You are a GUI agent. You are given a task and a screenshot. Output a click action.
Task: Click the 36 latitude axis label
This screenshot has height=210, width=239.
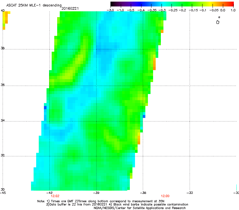click(3, 85)
